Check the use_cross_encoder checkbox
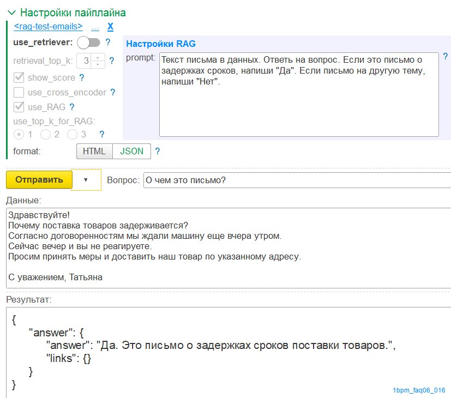The height and width of the screenshot is (398, 451). click(19, 93)
